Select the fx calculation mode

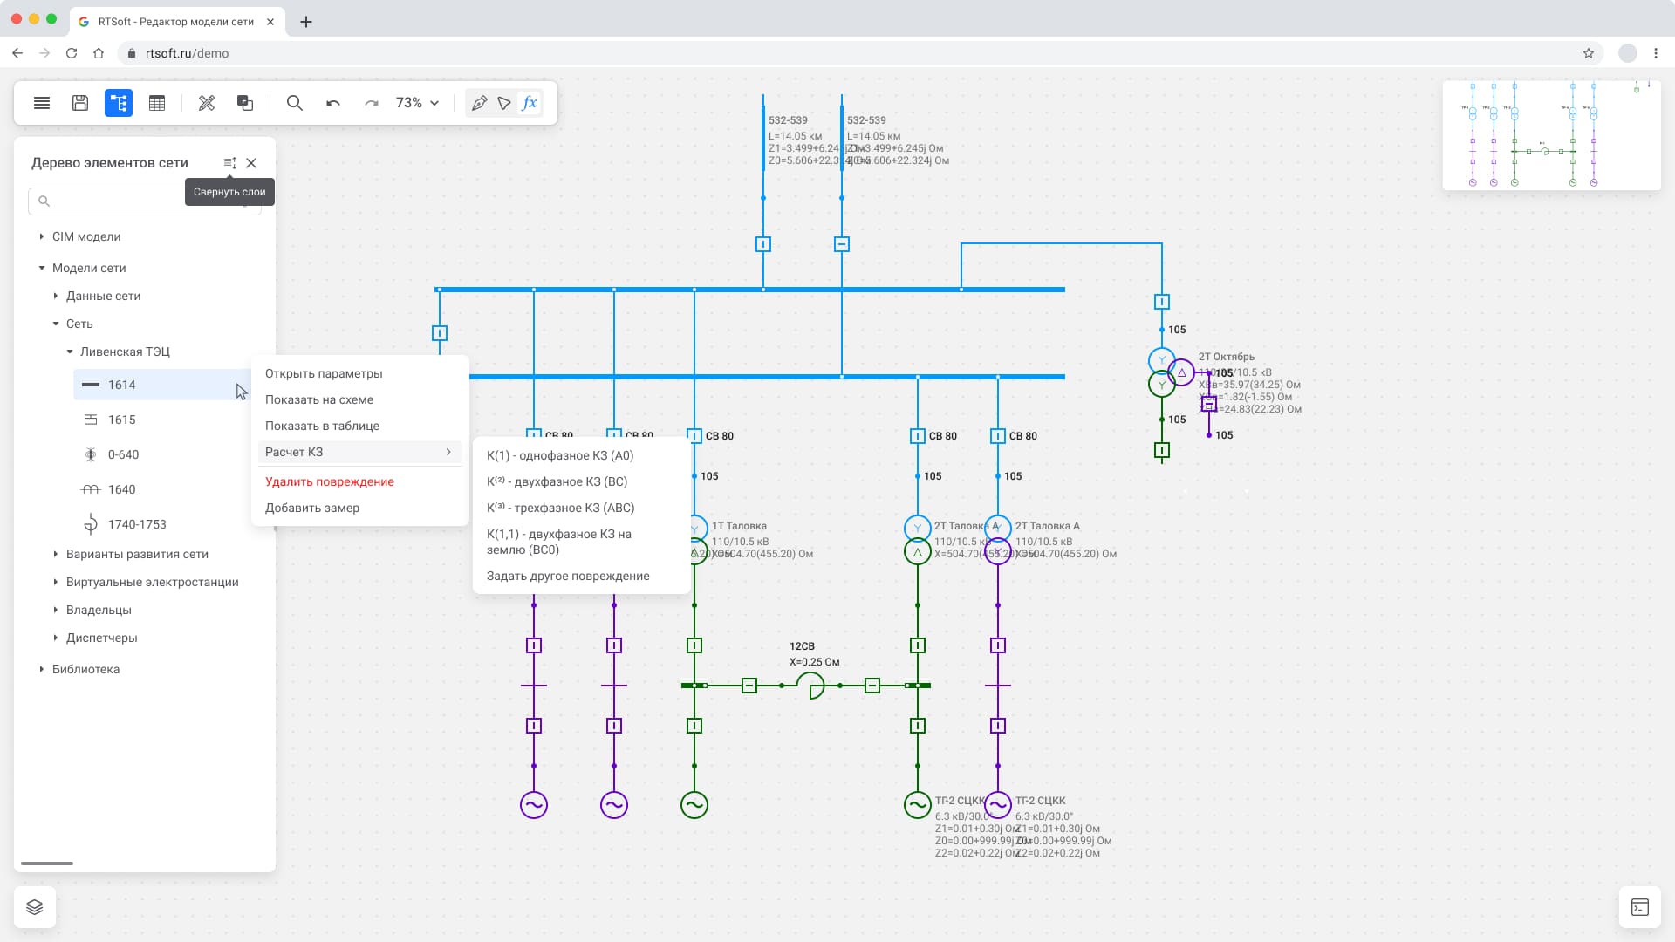coord(530,103)
